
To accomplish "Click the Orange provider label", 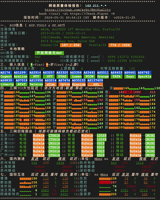I will [103, 76].
